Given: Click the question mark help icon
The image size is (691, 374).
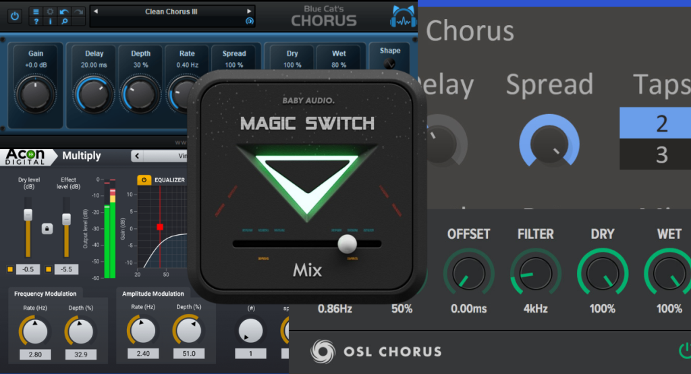Looking at the screenshot, I should [x=36, y=22].
